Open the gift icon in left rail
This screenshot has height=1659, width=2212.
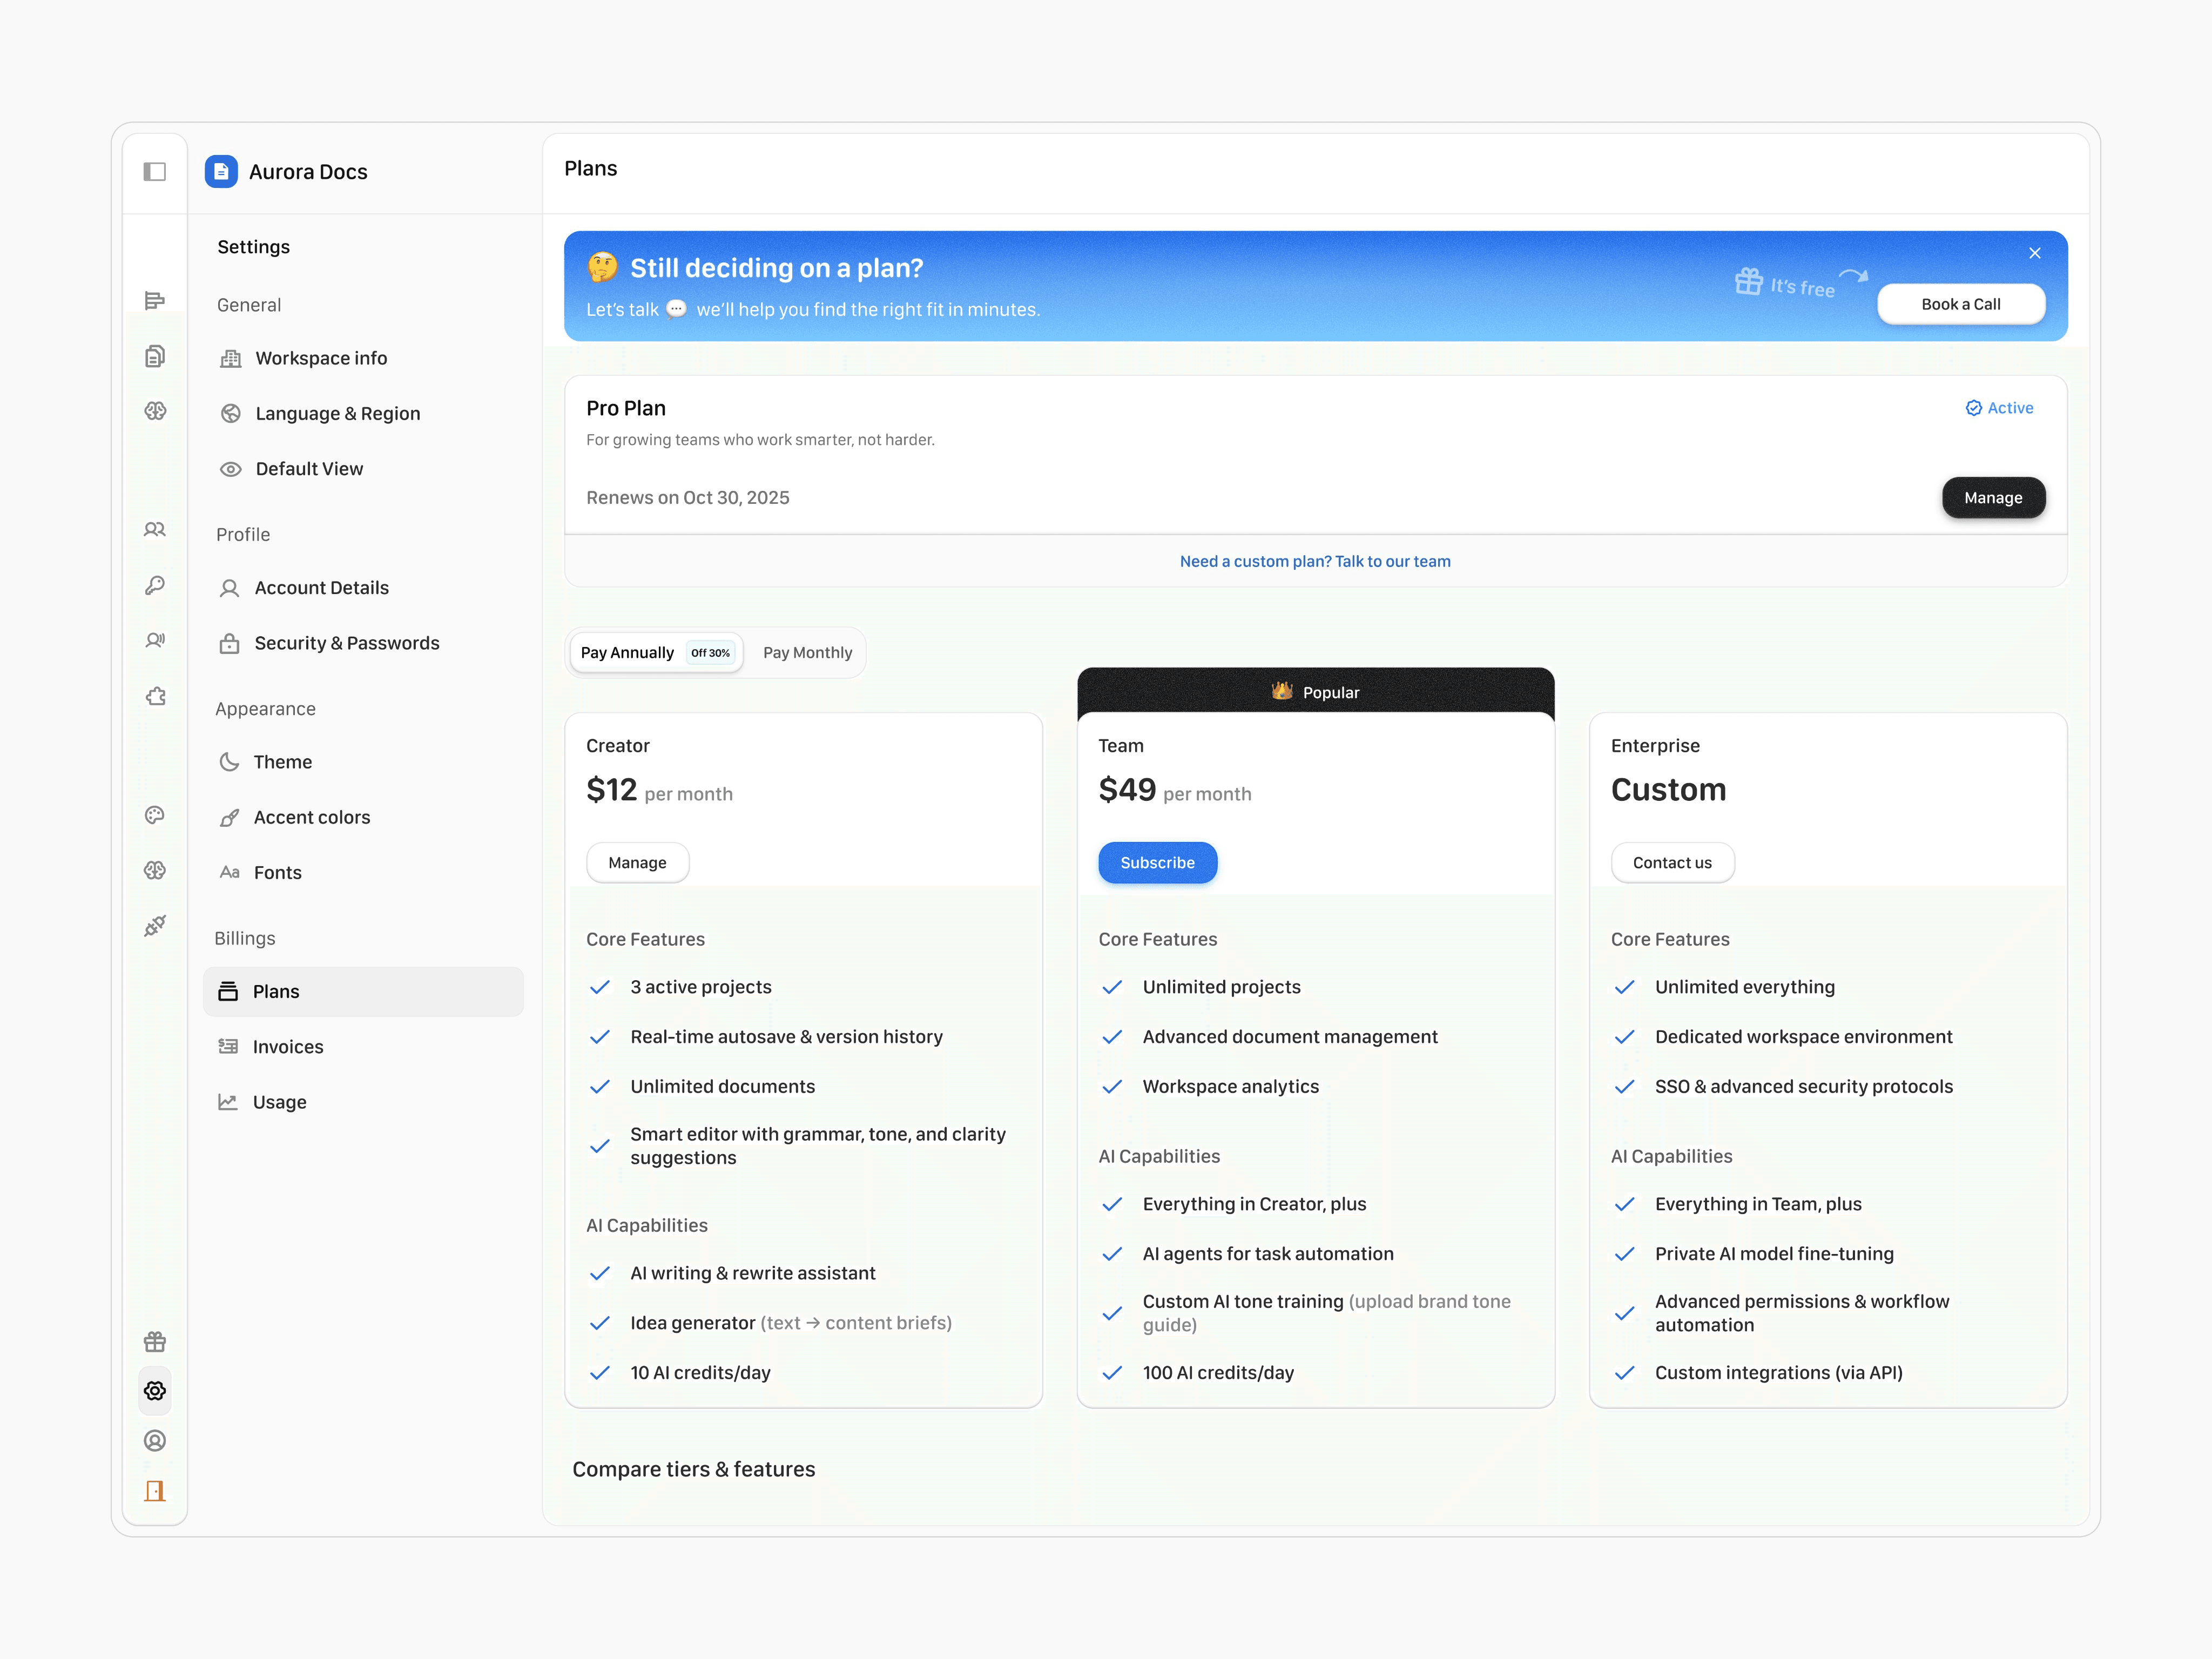pos(155,1341)
